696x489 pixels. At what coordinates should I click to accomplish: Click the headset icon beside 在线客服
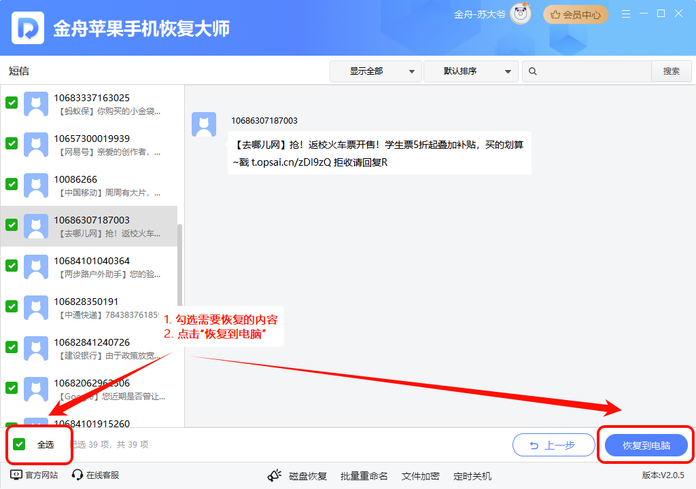coord(77,475)
